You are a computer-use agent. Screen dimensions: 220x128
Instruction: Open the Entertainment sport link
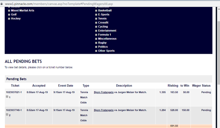pos(107,31)
